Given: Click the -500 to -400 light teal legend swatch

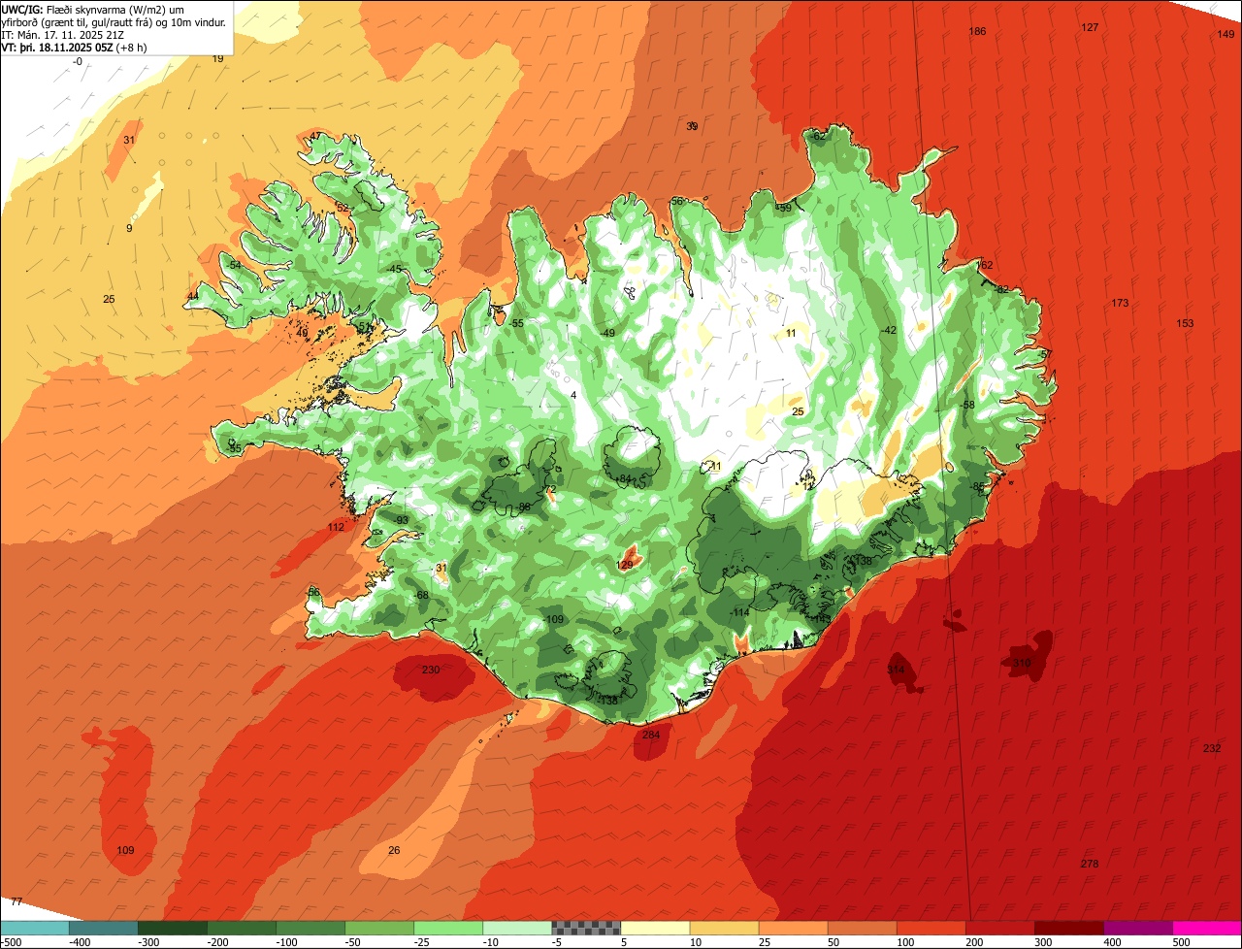Looking at the screenshot, I should [34, 928].
